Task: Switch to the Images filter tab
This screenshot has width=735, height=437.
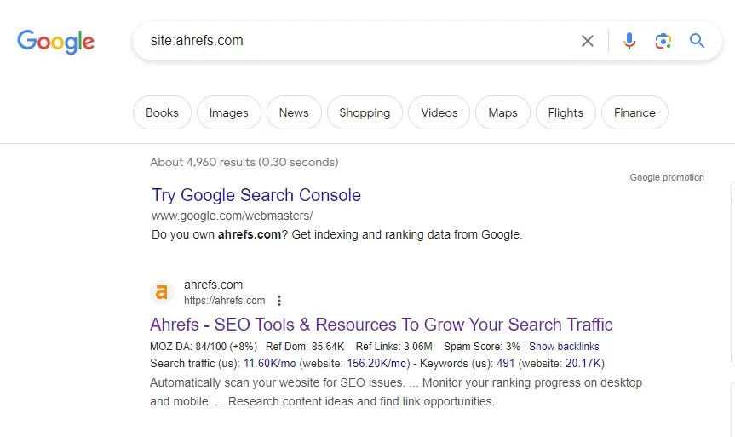Action: pos(229,112)
